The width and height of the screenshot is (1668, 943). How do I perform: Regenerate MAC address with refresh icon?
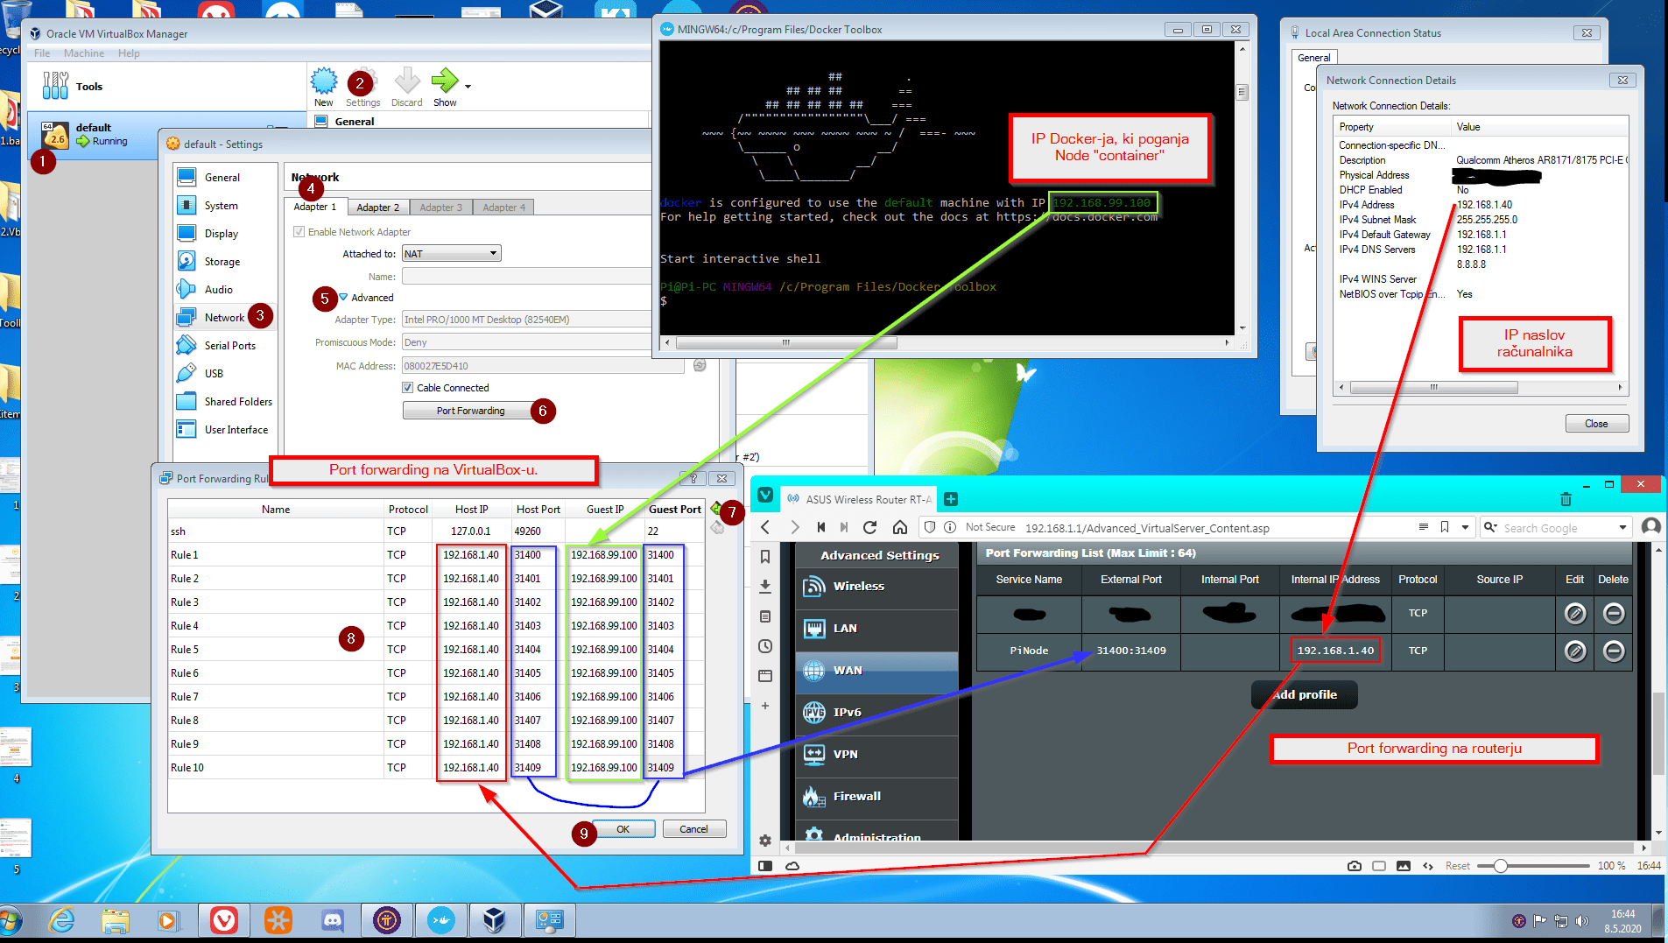point(700,365)
